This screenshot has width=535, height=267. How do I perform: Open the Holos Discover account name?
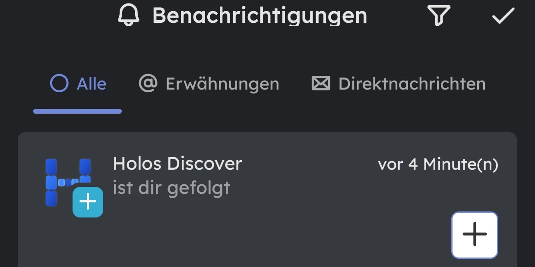pyautogui.click(x=177, y=164)
